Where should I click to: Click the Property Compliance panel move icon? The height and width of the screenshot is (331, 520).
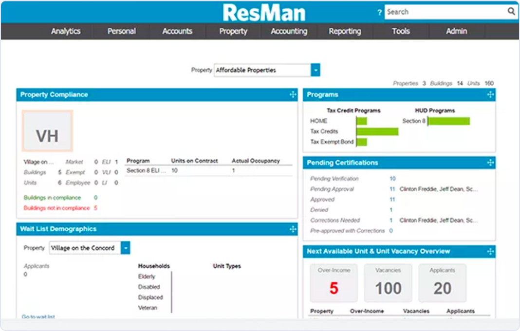tap(293, 94)
